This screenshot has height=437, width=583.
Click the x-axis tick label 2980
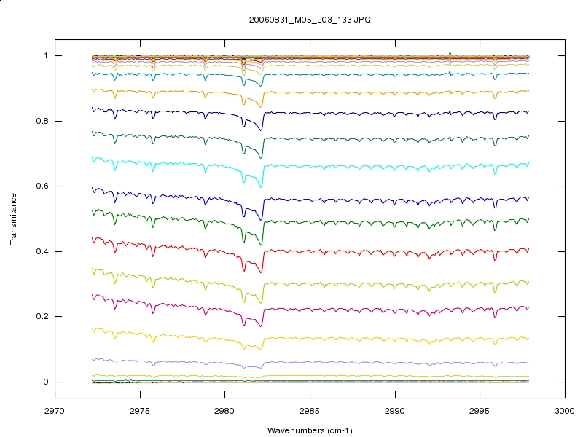(x=224, y=411)
